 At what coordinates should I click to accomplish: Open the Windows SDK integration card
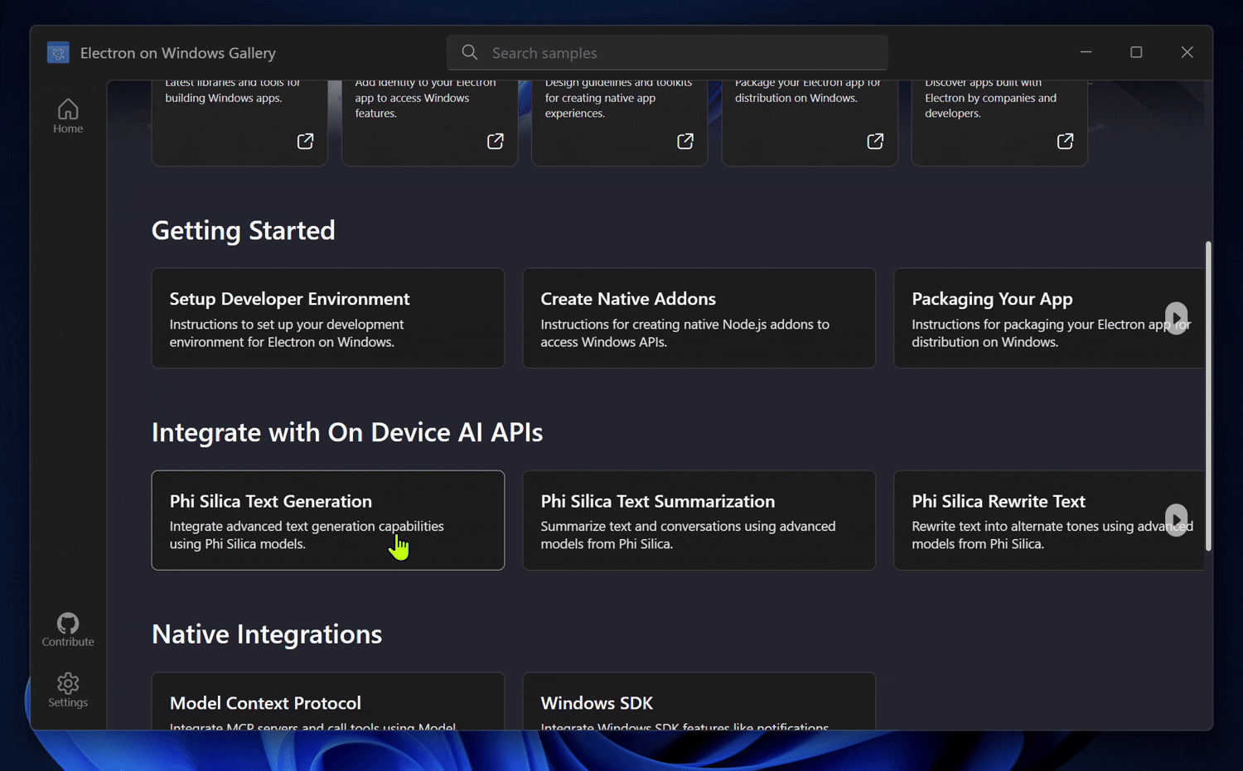(x=699, y=702)
